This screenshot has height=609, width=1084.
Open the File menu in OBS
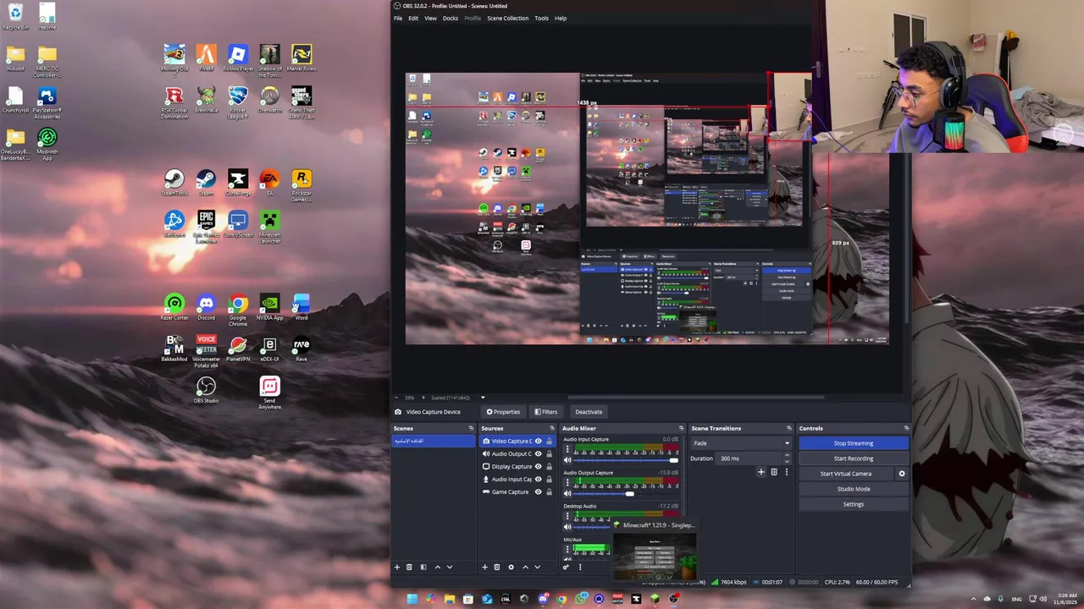point(398,18)
